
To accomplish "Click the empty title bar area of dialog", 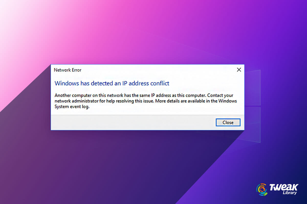I will tap(159, 70).
